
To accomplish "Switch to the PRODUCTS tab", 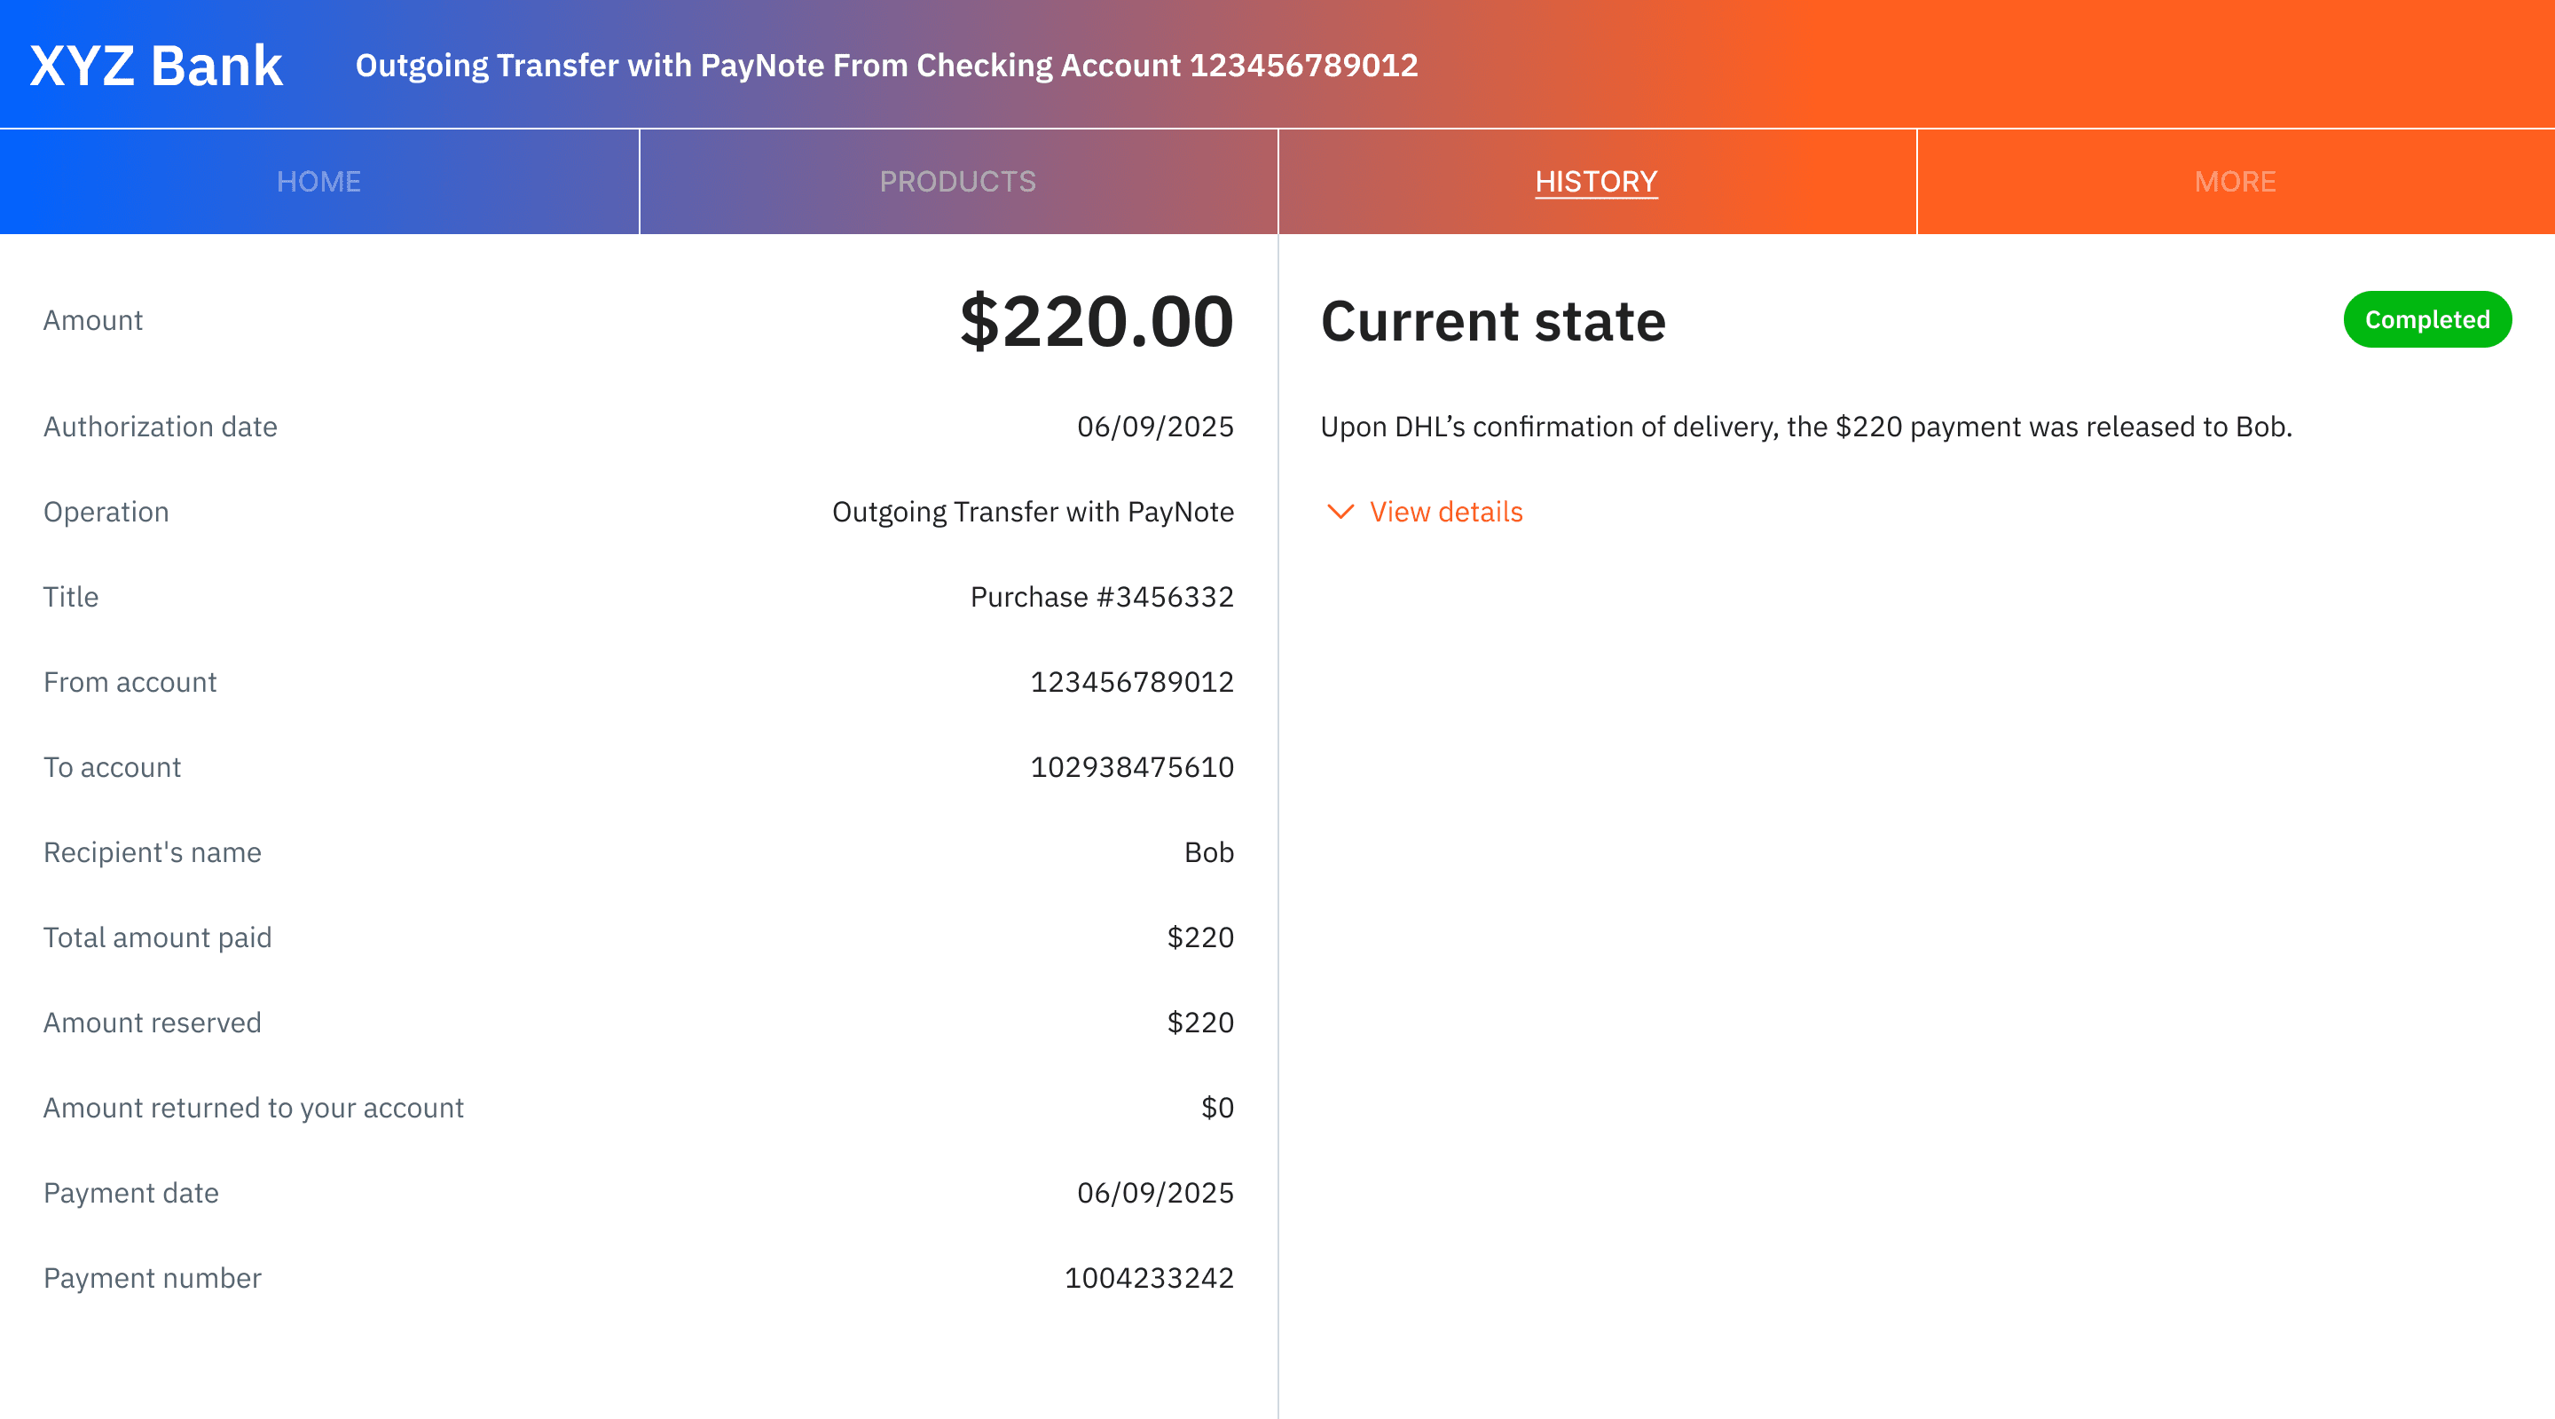I will click(957, 180).
